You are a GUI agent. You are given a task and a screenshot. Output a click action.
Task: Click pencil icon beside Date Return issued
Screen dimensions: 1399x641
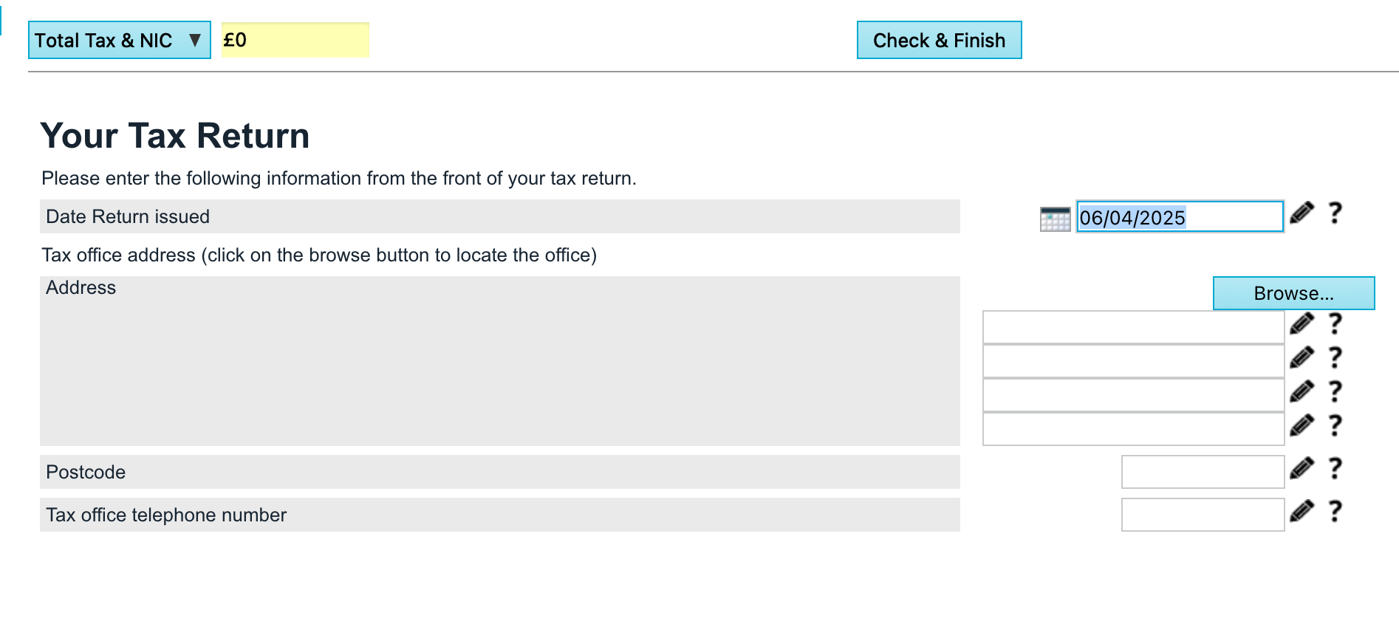pos(1301,213)
